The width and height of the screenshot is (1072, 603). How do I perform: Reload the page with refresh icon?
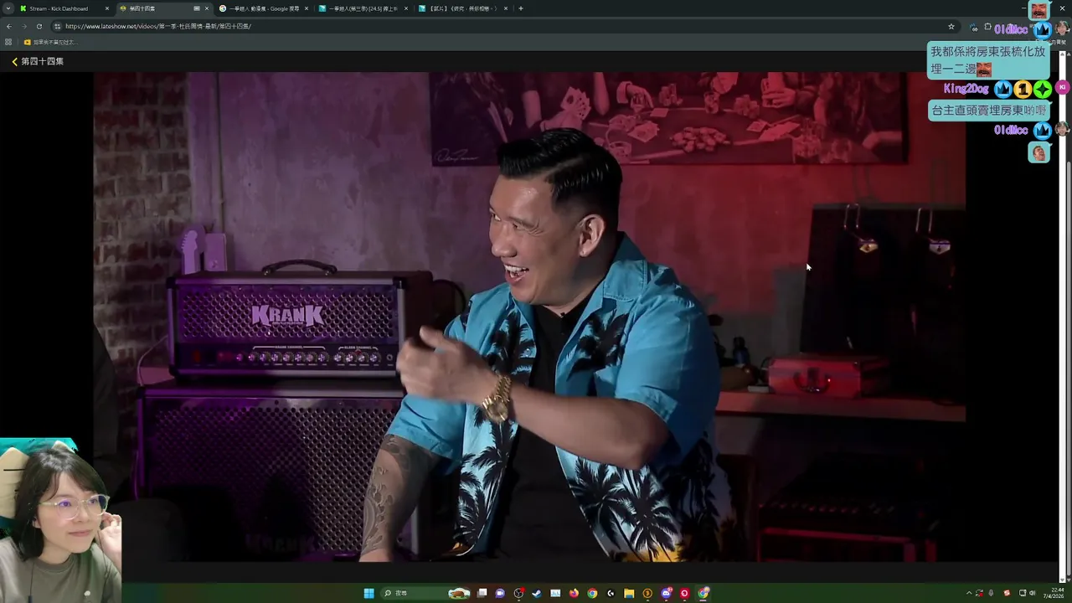tap(39, 26)
